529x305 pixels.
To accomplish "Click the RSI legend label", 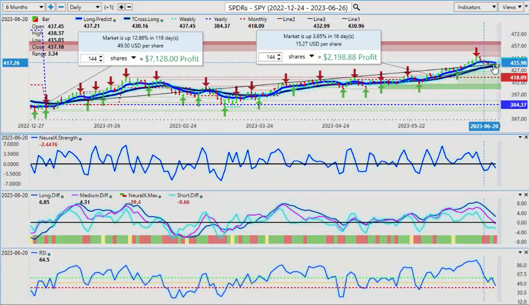I will pos(43,253).
